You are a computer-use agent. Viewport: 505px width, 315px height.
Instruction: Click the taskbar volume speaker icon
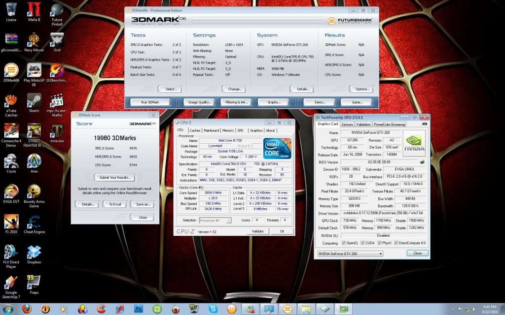474,310
